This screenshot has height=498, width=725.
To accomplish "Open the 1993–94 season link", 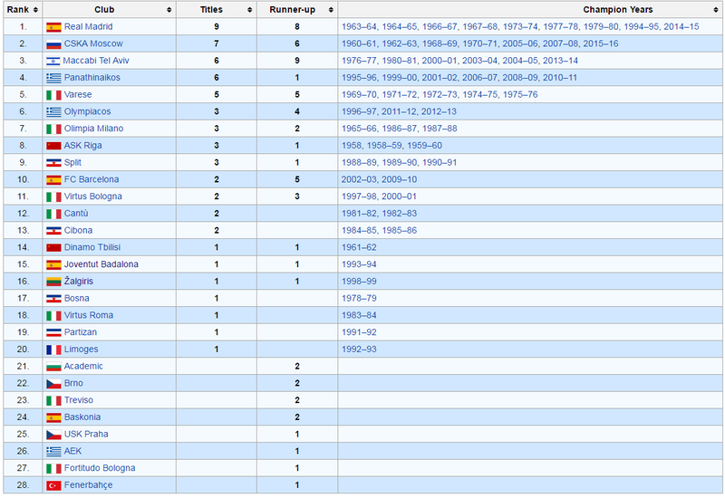I will 359,264.
